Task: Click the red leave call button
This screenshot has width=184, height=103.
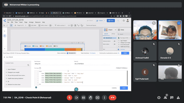Action: coord(113,97)
